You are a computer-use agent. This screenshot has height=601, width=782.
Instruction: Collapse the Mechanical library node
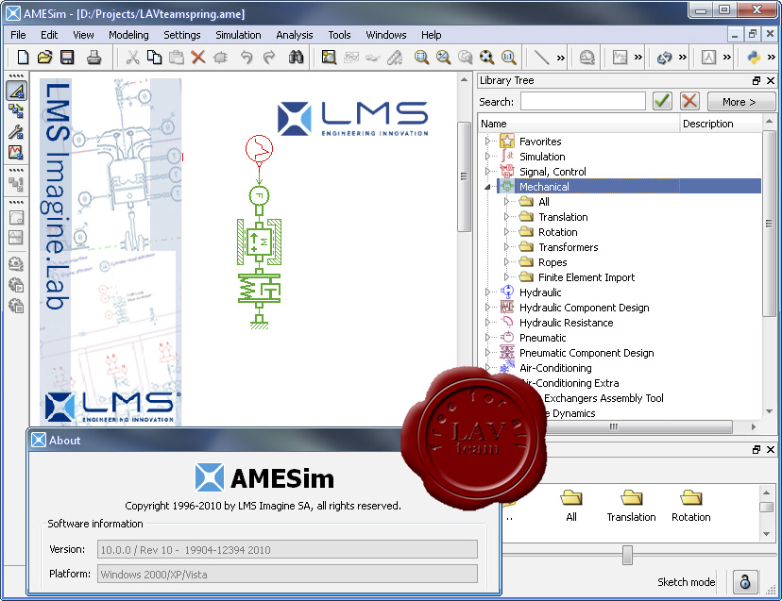pyautogui.click(x=487, y=187)
